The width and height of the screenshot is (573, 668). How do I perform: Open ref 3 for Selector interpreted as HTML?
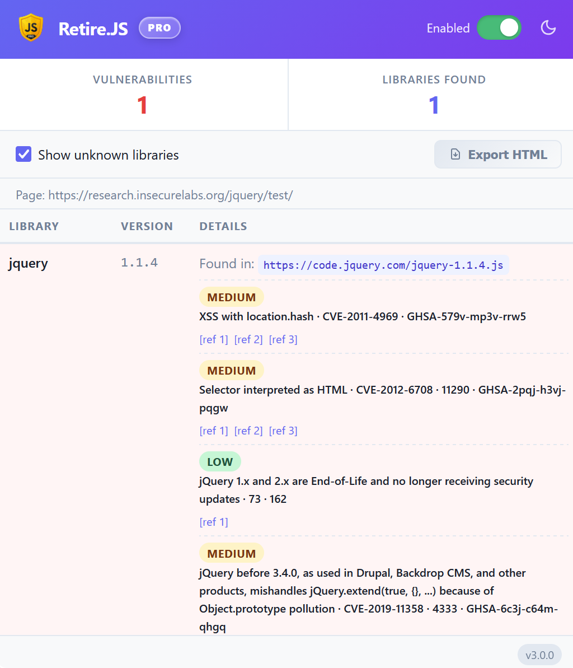[283, 431]
